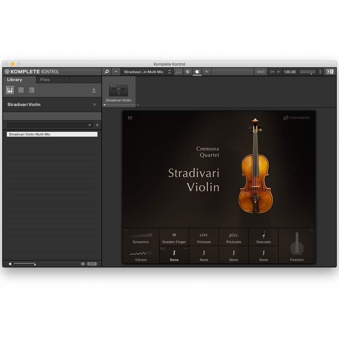This screenshot has height=339, width=339.
Task: Open the browser with the magnifier icon
Action: point(107,72)
